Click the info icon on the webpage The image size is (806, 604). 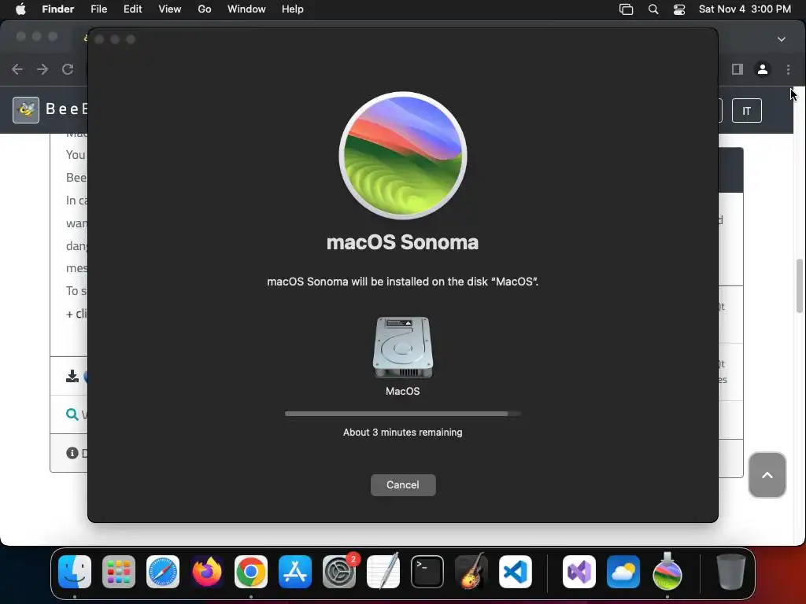[x=72, y=453]
